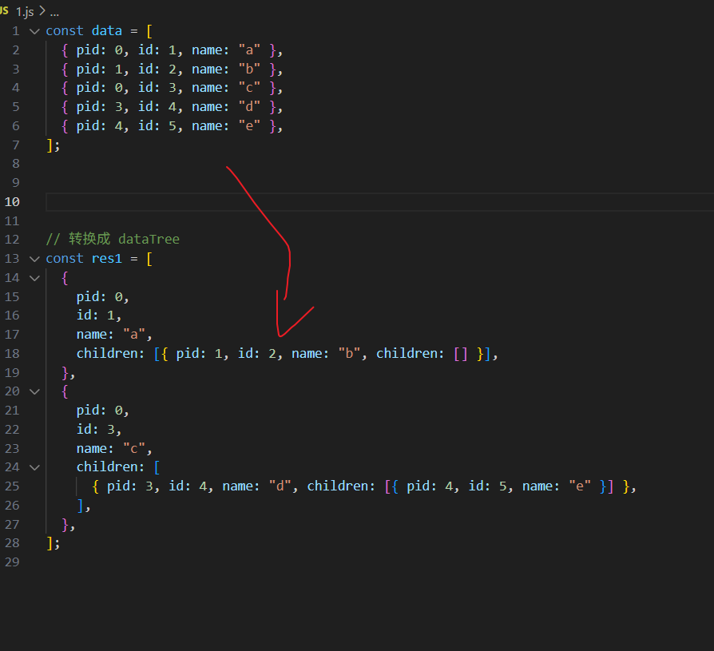The height and width of the screenshot is (651, 714).
Task: Open the breadcrumb ellipsis next to 1.js
Action: point(53,12)
